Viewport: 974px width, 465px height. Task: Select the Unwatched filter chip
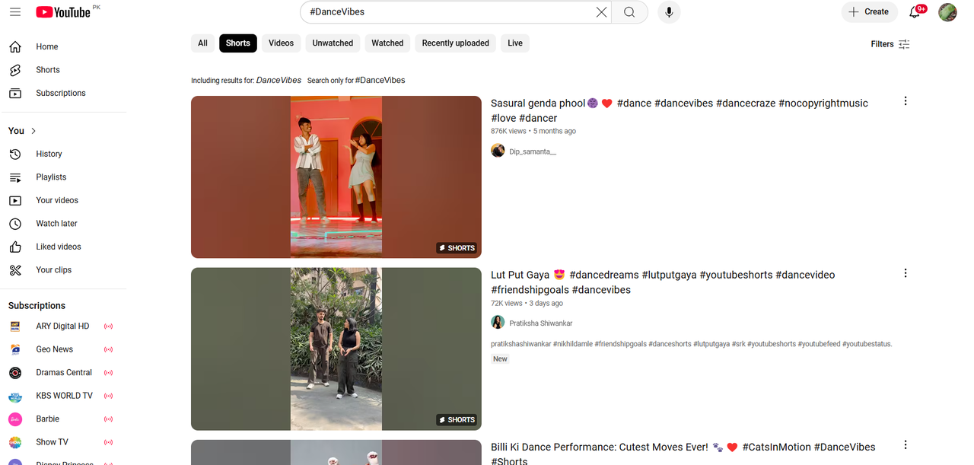(x=333, y=43)
